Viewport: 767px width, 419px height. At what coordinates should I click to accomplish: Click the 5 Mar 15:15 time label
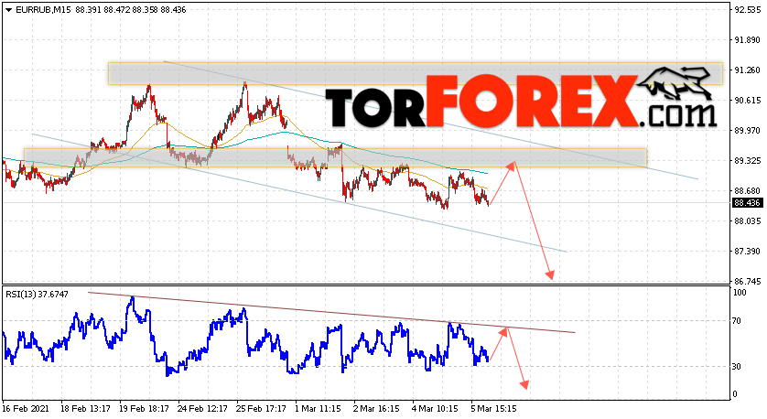[493, 408]
